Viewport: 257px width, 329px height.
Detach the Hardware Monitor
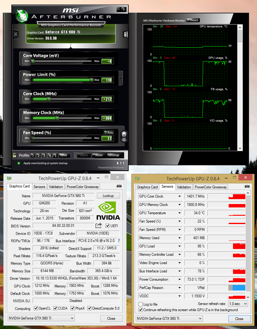click(x=193, y=20)
